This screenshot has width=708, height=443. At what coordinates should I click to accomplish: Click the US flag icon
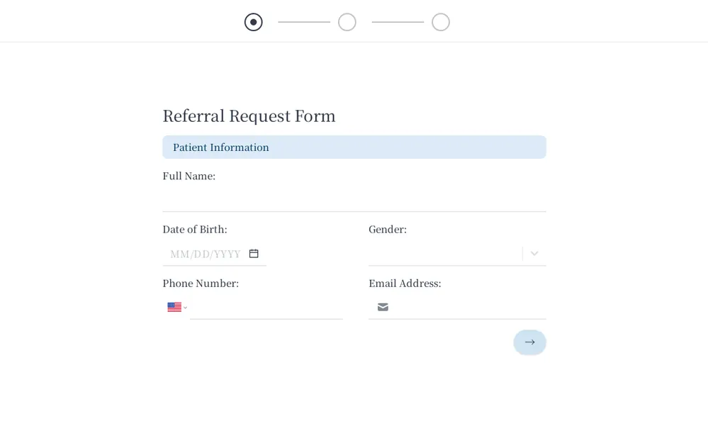coord(174,307)
